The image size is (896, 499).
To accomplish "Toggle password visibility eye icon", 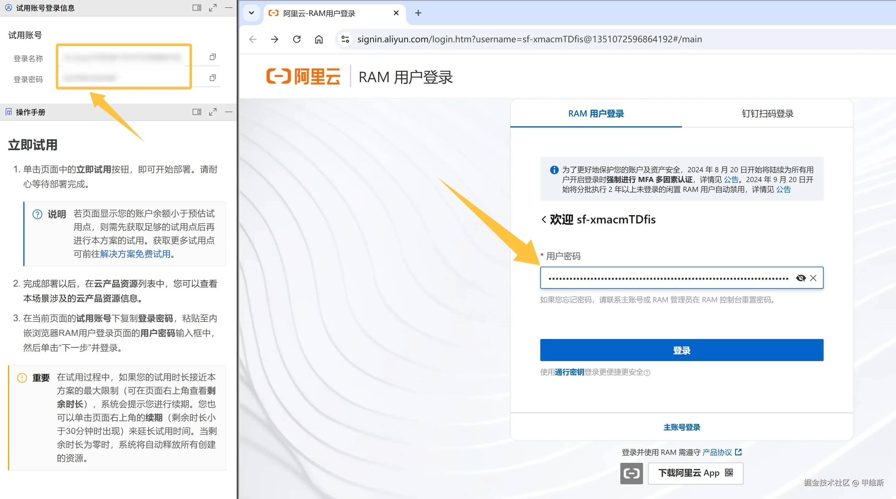I will click(x=801, y=278).
